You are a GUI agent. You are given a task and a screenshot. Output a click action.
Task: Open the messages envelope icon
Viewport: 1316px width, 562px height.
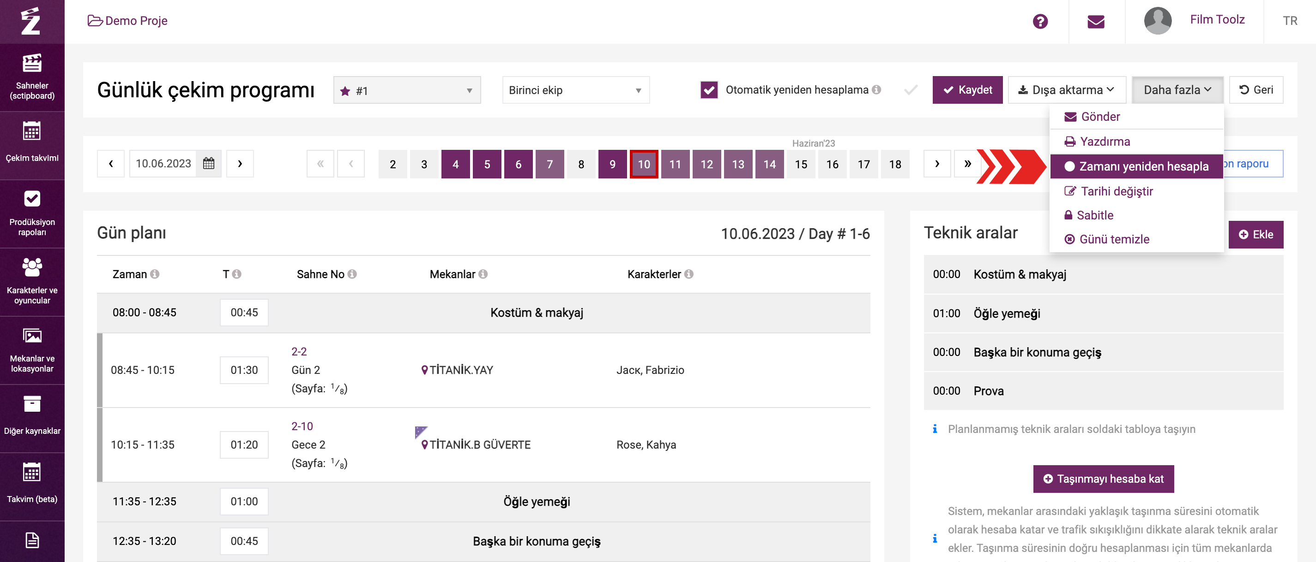[1096, 21]
